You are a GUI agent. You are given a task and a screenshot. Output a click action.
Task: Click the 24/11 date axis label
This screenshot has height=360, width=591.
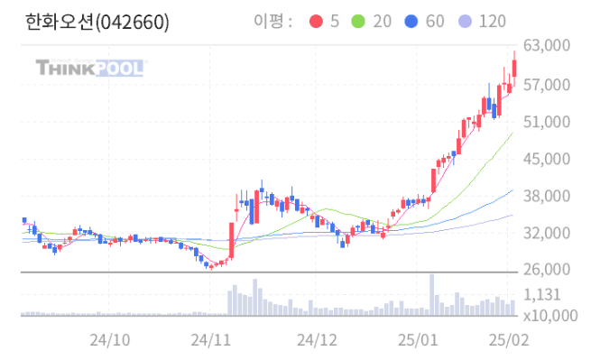click(211, 340)
